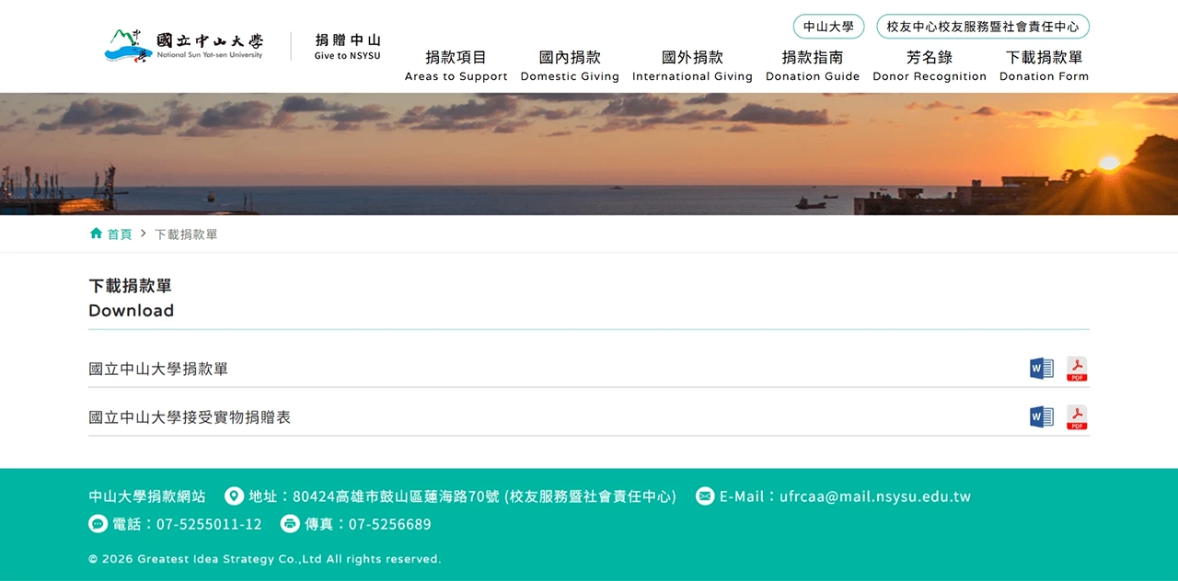The height and width of the screenshot is (581, 1178).
Task: Click the ufrcaa@mail.nsysu.edu.tw email address
Action: (x=875, y=496)
